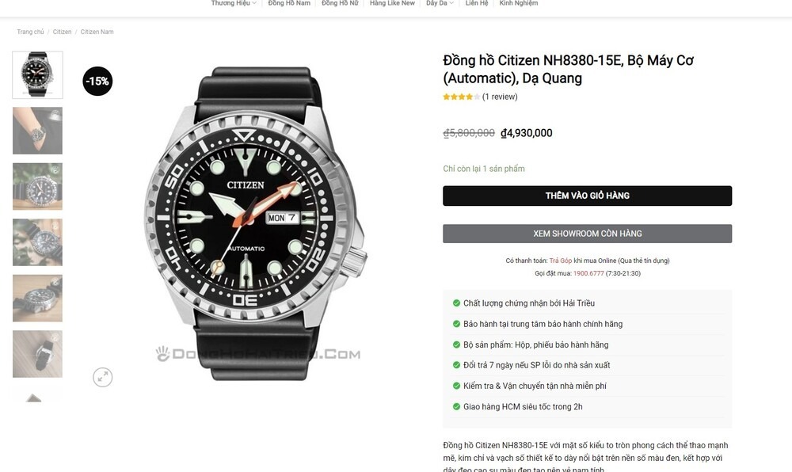Click the 1900.6777 phone number link
The image size is (792, 472).
(588, 273)
